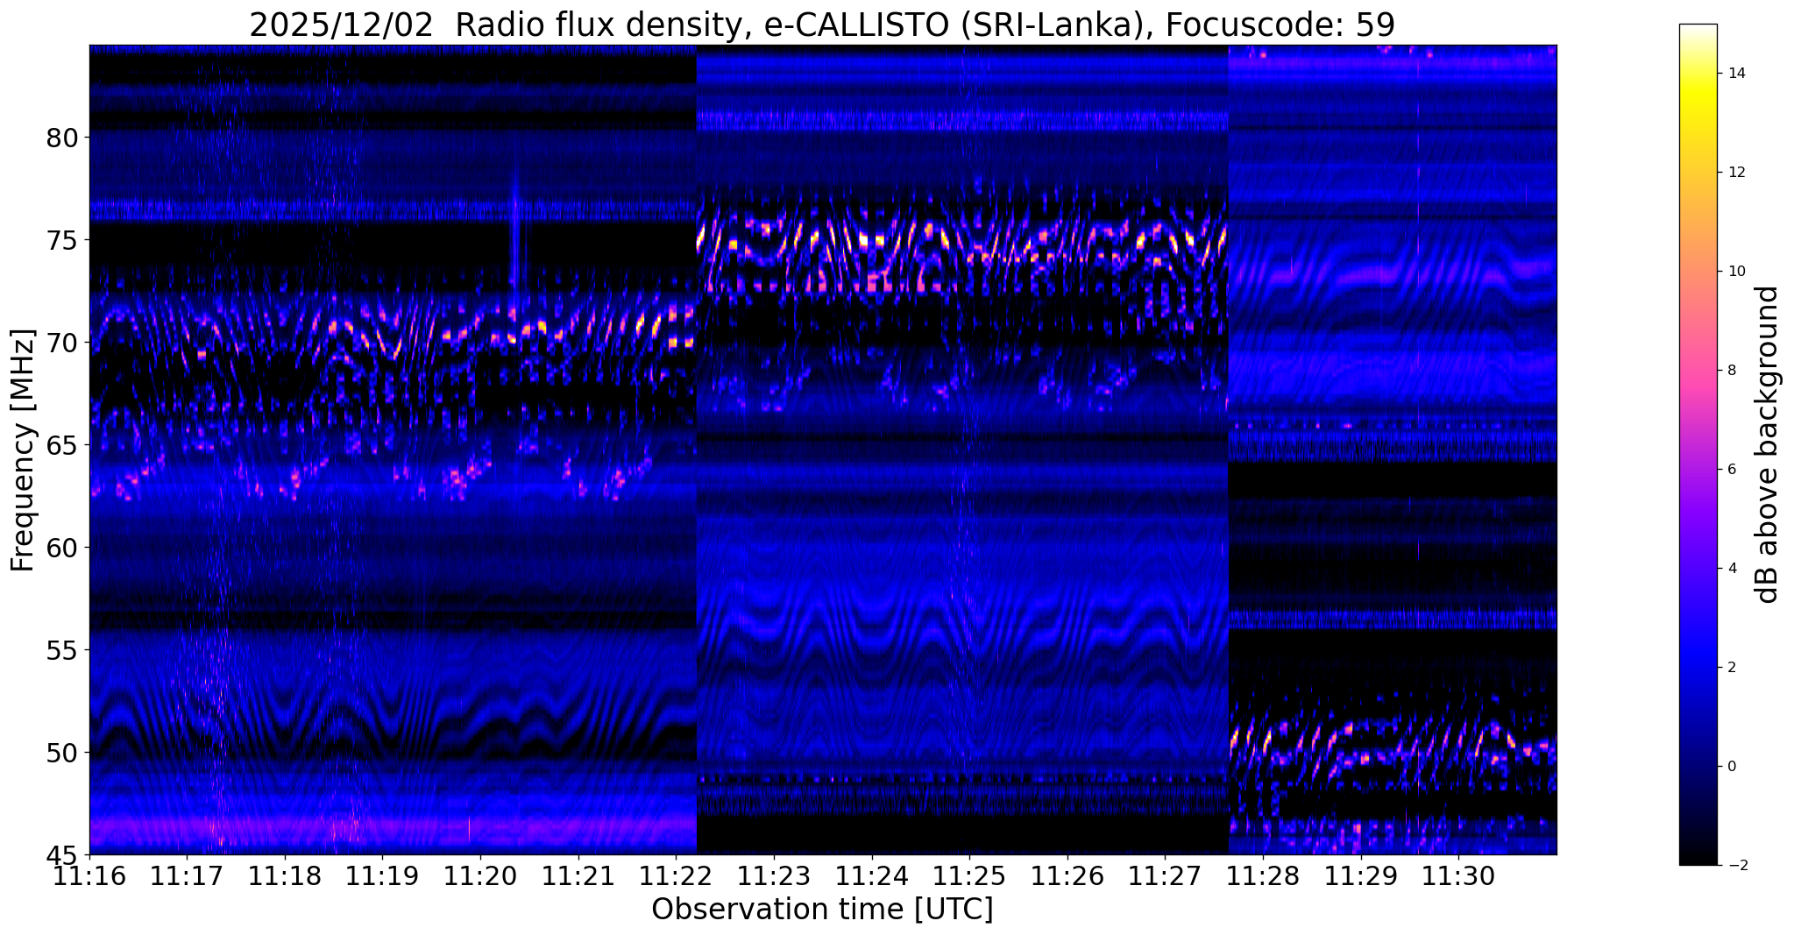Image resolution: width=1794 pixels, height=935 pixels.
Task: Click the 11:22 time tick label
Action: [x=676, y=875]
